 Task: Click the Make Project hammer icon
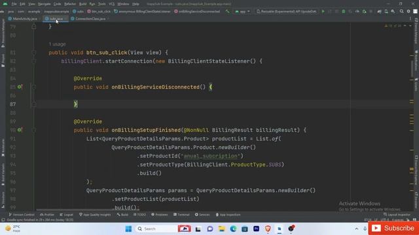(227, 12)
